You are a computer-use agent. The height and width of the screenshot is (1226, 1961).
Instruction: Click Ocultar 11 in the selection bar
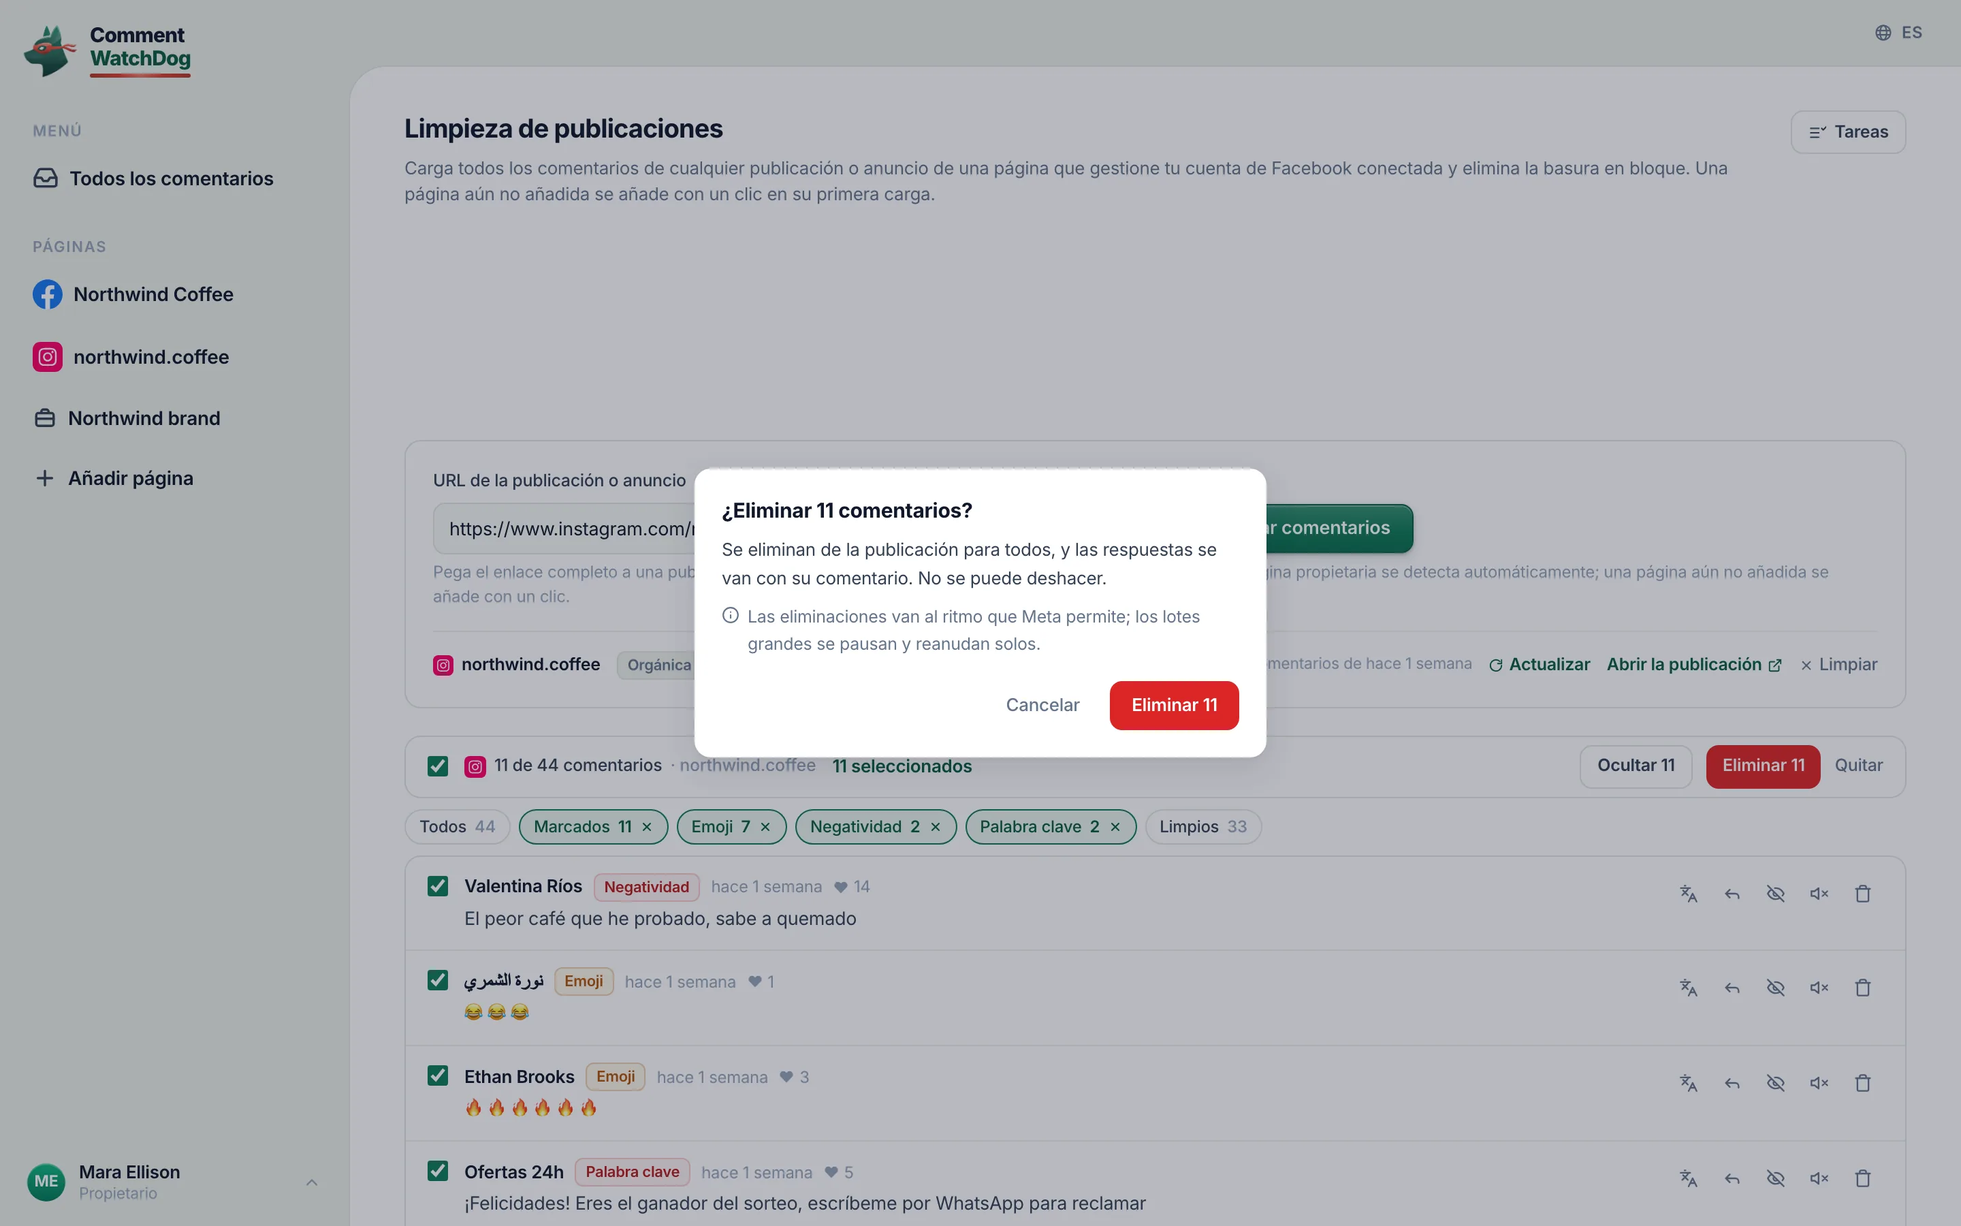pyautogui.click(x=1636, y=766)
